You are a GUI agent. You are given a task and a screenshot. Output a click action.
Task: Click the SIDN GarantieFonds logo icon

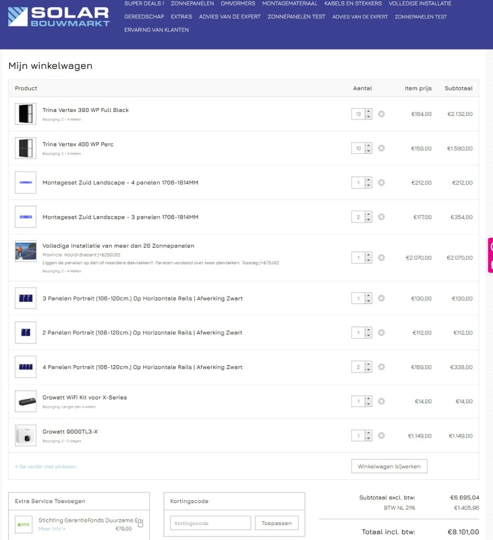tap(24, 524)
